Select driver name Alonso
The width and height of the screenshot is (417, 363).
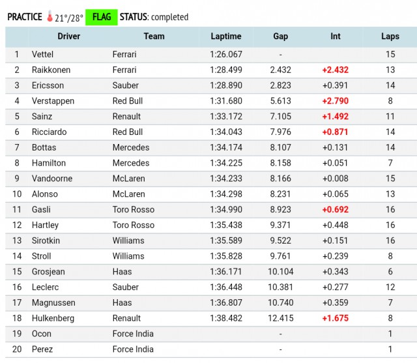pyautogui.click(x=45, y=194)
